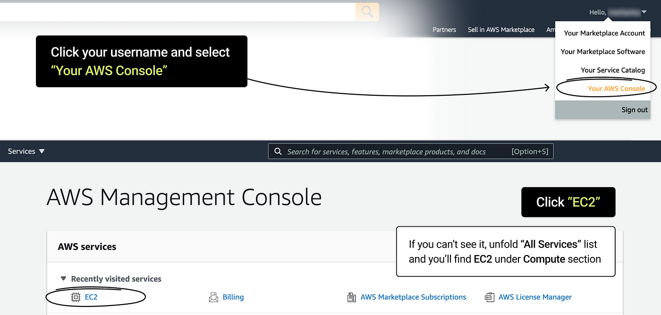Click the AWS Management Console title

[184, 197]
